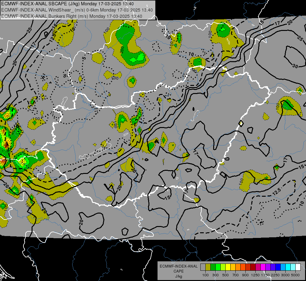The height and width of the screenshot is (281, 306).
Task: Click the 700 value in the legend
Action: pyautogui.click(x=236, y=275)
